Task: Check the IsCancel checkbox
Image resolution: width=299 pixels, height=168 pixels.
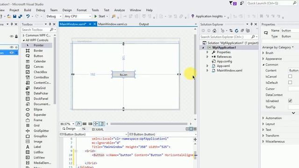Action: (290, 77)
